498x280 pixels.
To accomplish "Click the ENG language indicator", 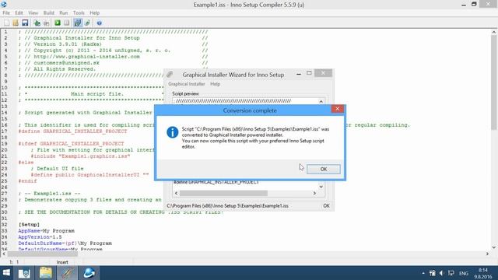I will tap(464, 273).
